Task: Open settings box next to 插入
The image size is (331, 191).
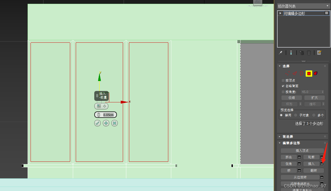Action: 322,164
